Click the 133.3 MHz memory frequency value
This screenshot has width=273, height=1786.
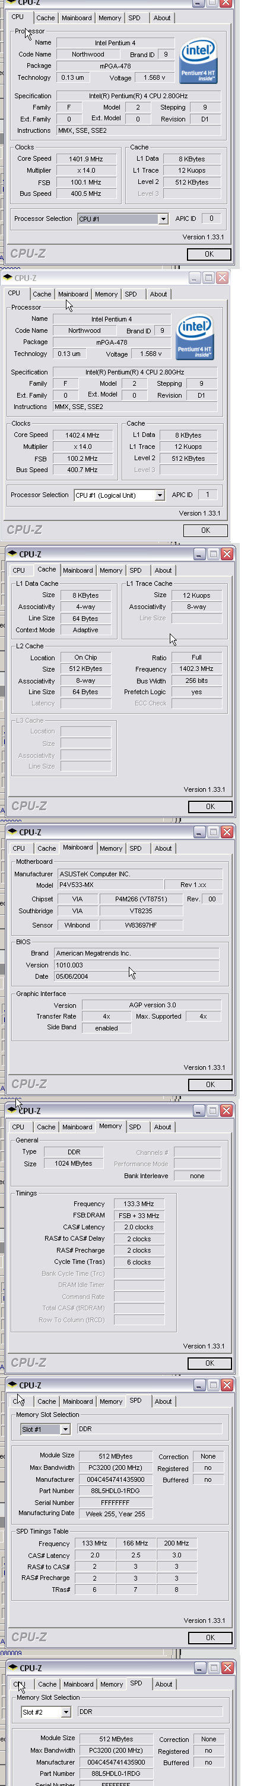click(x=139, y=1204)
